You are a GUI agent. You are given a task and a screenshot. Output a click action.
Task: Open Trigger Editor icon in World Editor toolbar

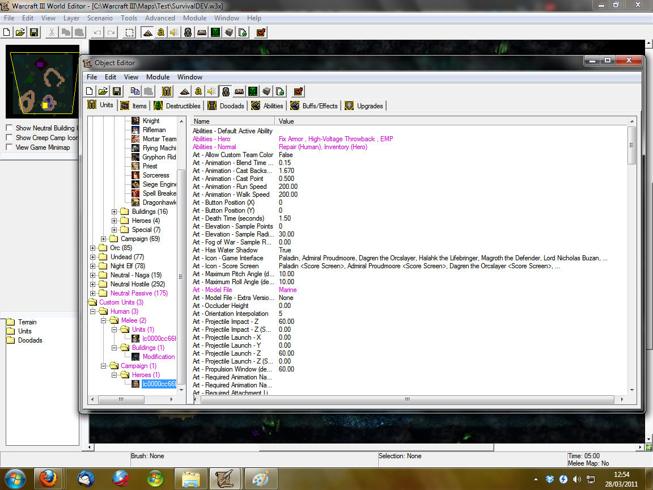(161, 32)
